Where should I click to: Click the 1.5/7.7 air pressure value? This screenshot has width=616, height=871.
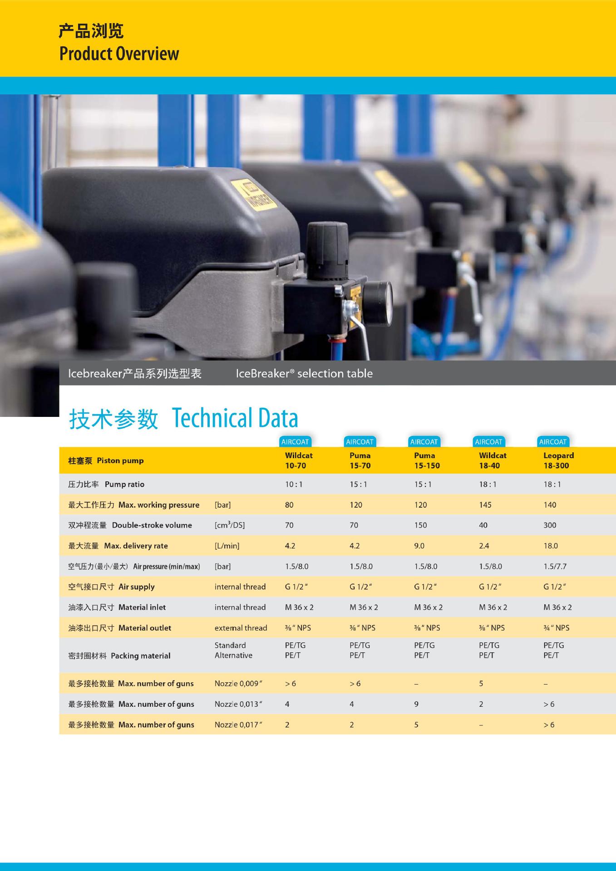(x=555, y=566)
